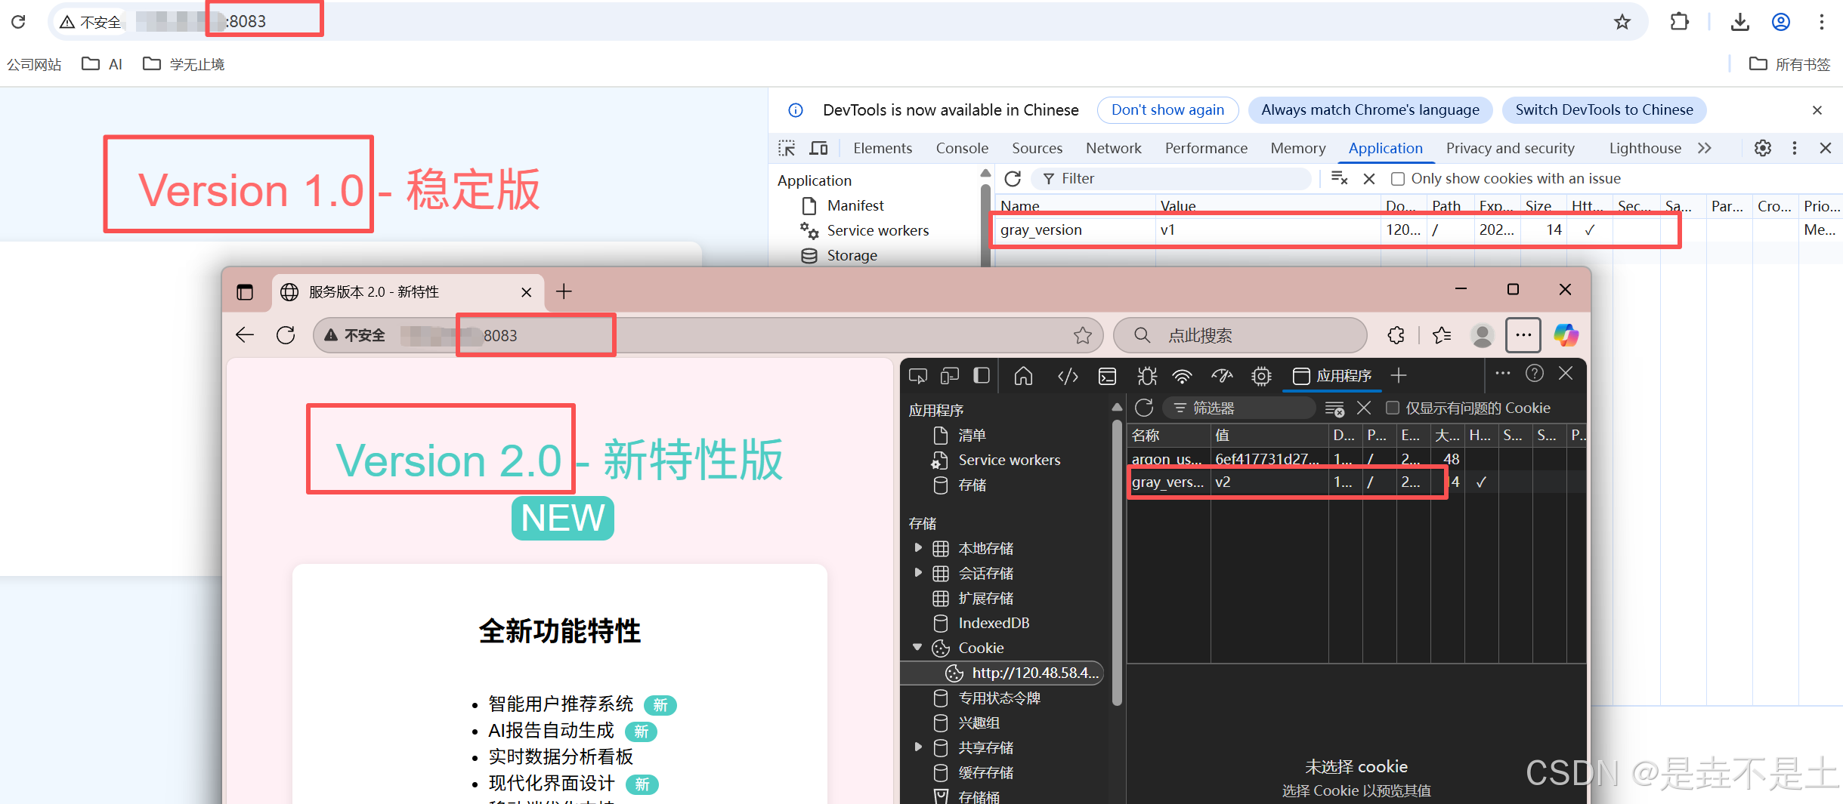Expand 共享存储 tree node
Image resolution: width=1843 pixels, height=804 pixels.
918,747
